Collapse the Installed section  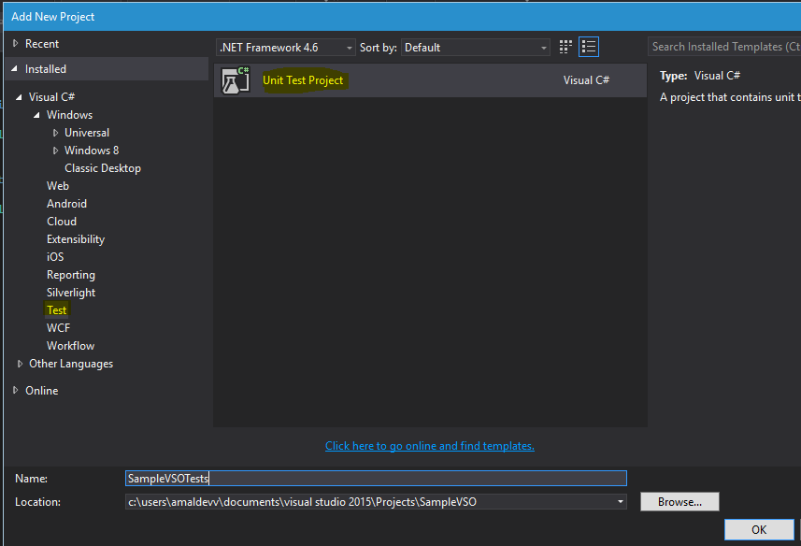(15, 69)
